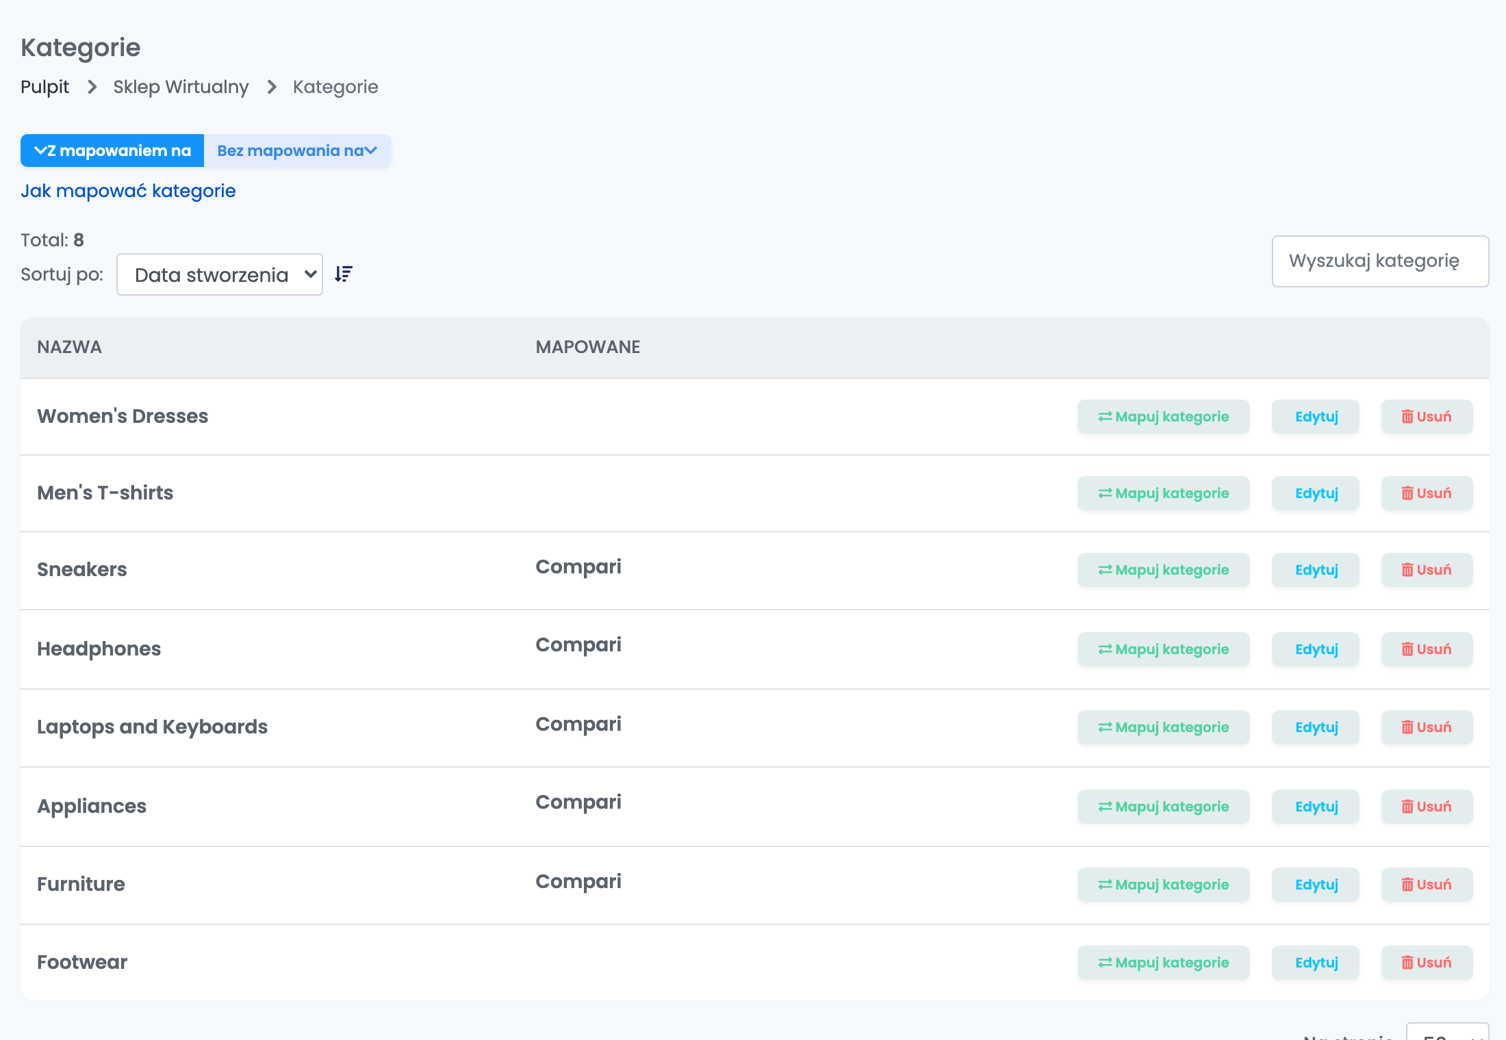Click swap-arrows icon in Sneakers row

point(1105,570)
